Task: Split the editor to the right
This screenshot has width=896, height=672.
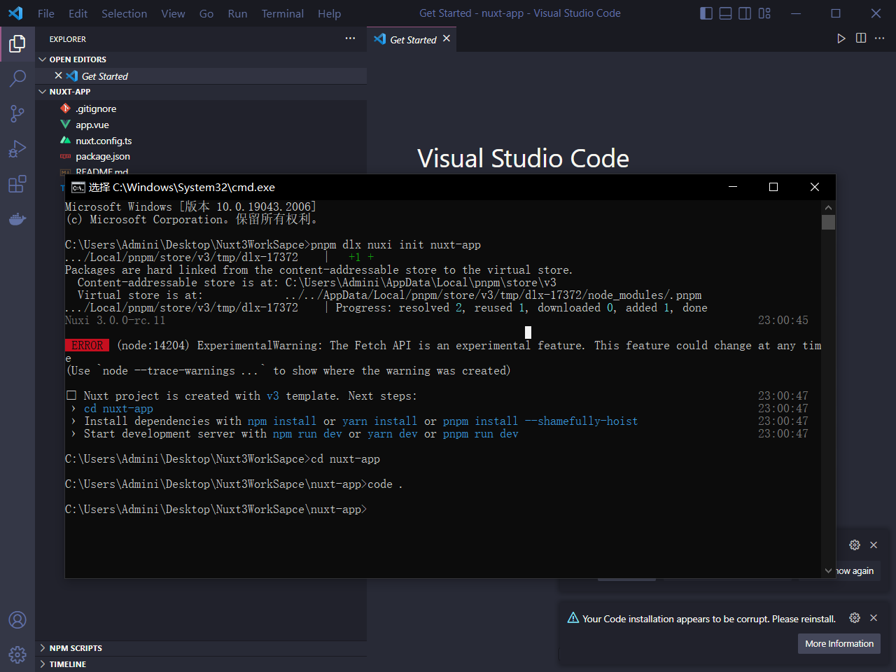Action: pyautogui.click(x=861, y=38)
